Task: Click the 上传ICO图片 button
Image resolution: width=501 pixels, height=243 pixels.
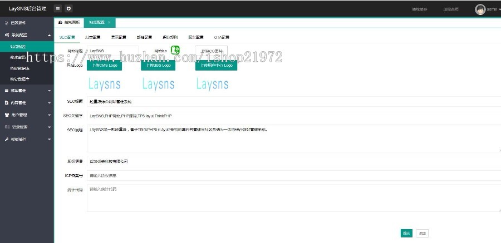Action: pos(212,51)
